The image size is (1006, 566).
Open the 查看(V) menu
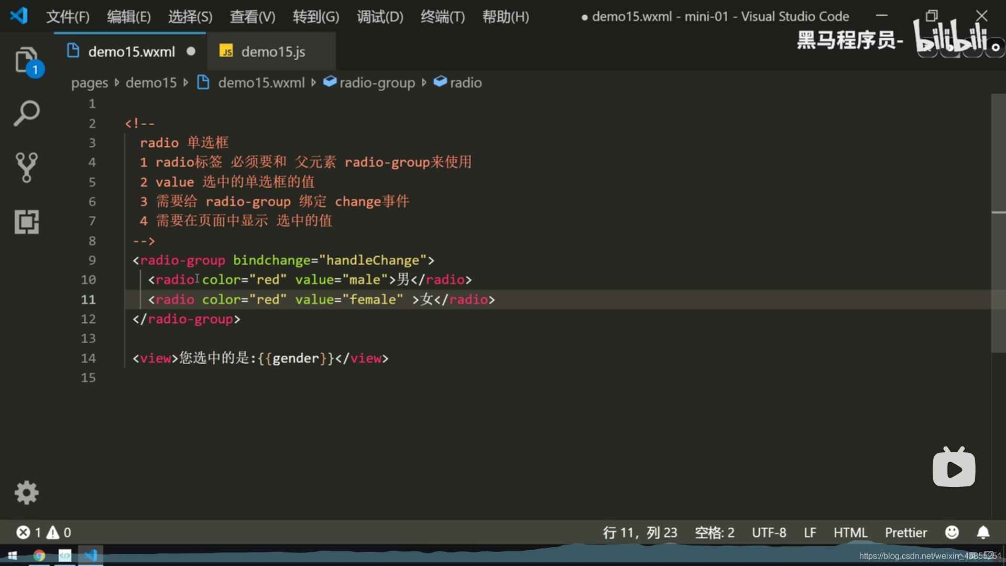(x=253, y=17)
